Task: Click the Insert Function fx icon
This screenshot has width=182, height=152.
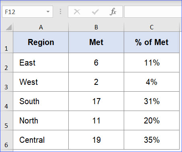Action: point(113,12)
